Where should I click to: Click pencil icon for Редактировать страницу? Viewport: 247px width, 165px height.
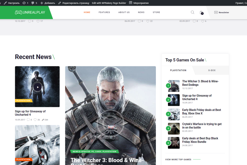click(60, 3)
